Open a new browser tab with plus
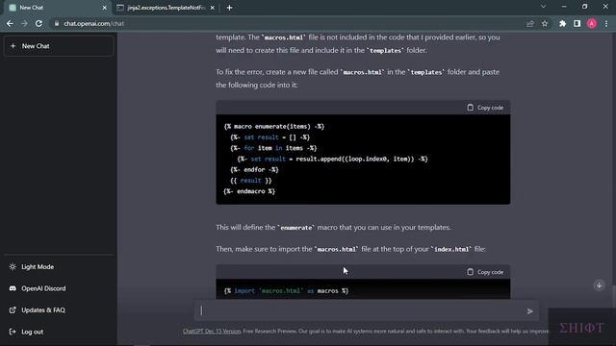The width and height of the screenshot is (616, 346). click(229, 8)
